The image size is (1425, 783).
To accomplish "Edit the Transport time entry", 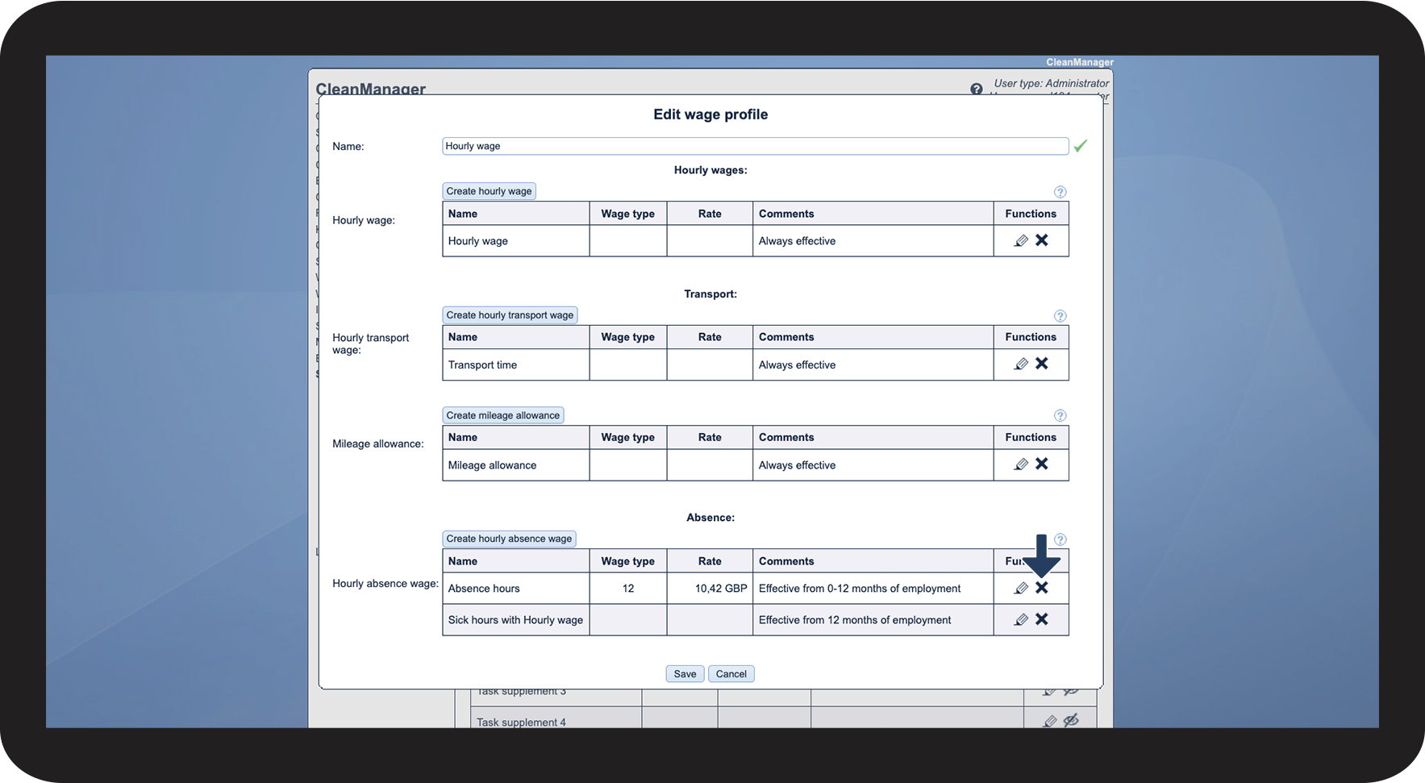I will [1020, 364].
